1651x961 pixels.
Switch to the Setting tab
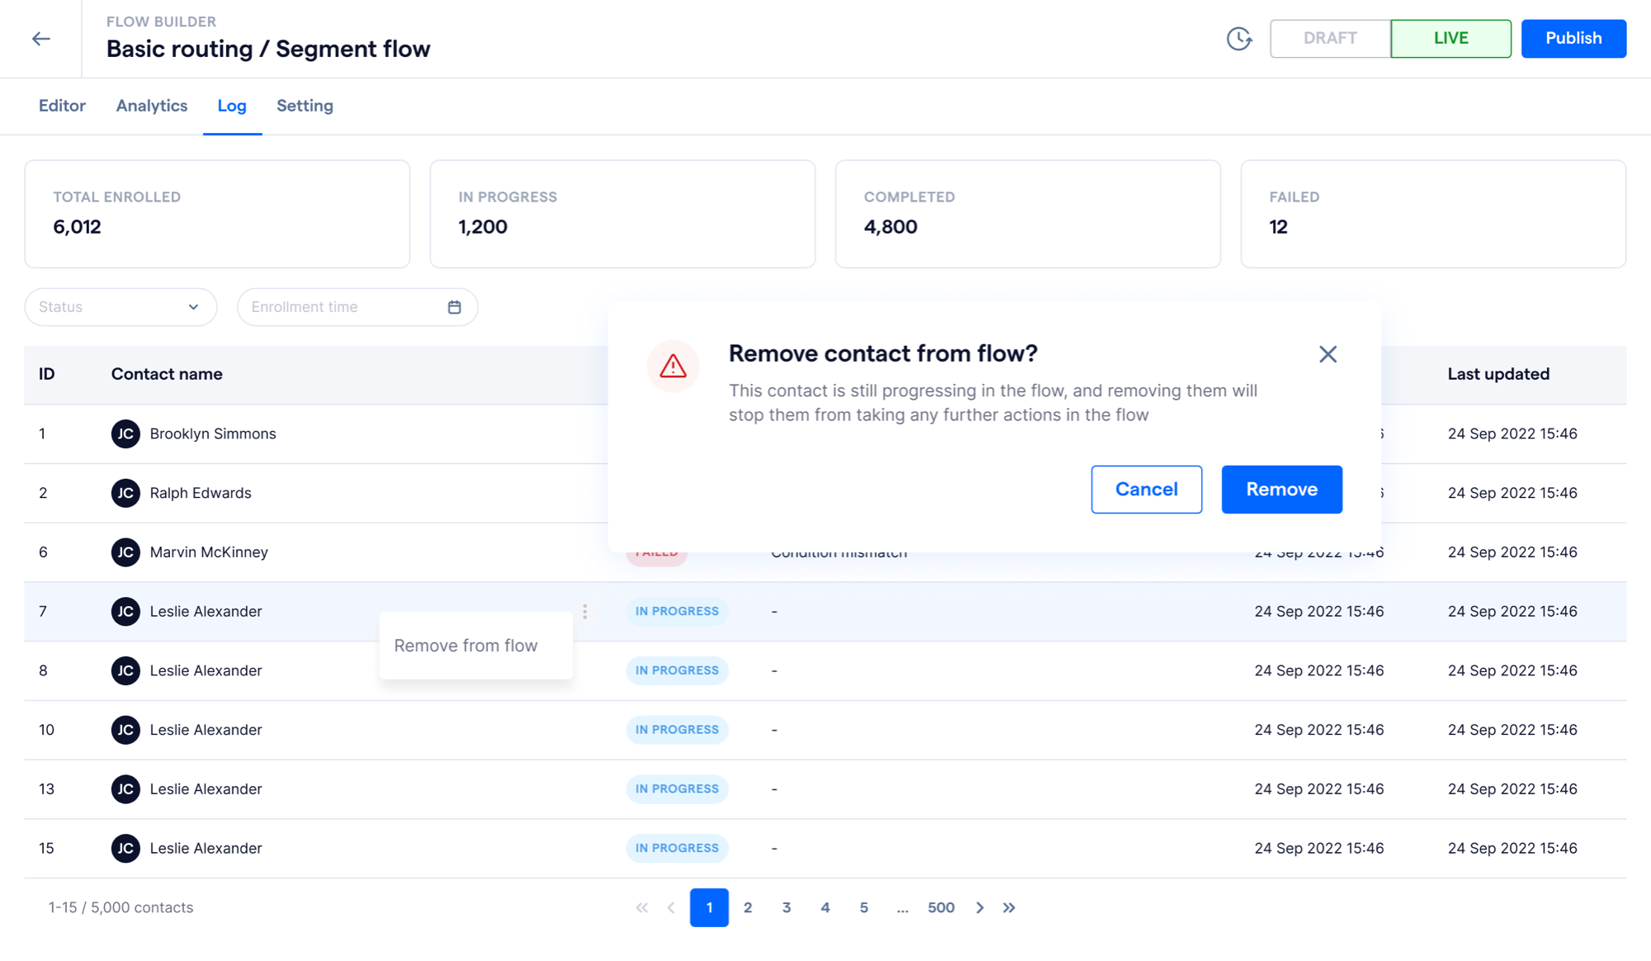[x=305, y=106]
